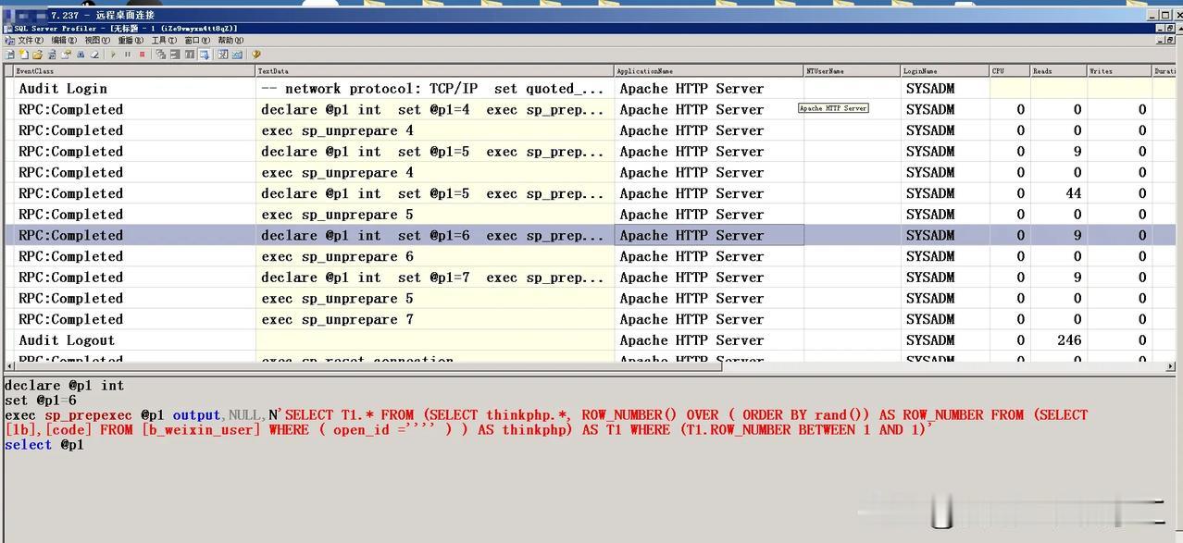Open the 重播(R) menu
Image resolution: width=1183 pixels, height=543 pixels.
tap(131, 41)
